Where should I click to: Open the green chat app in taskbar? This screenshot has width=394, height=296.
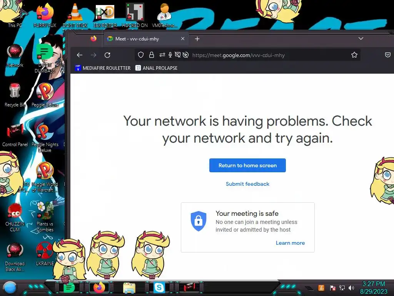point(69,288)
